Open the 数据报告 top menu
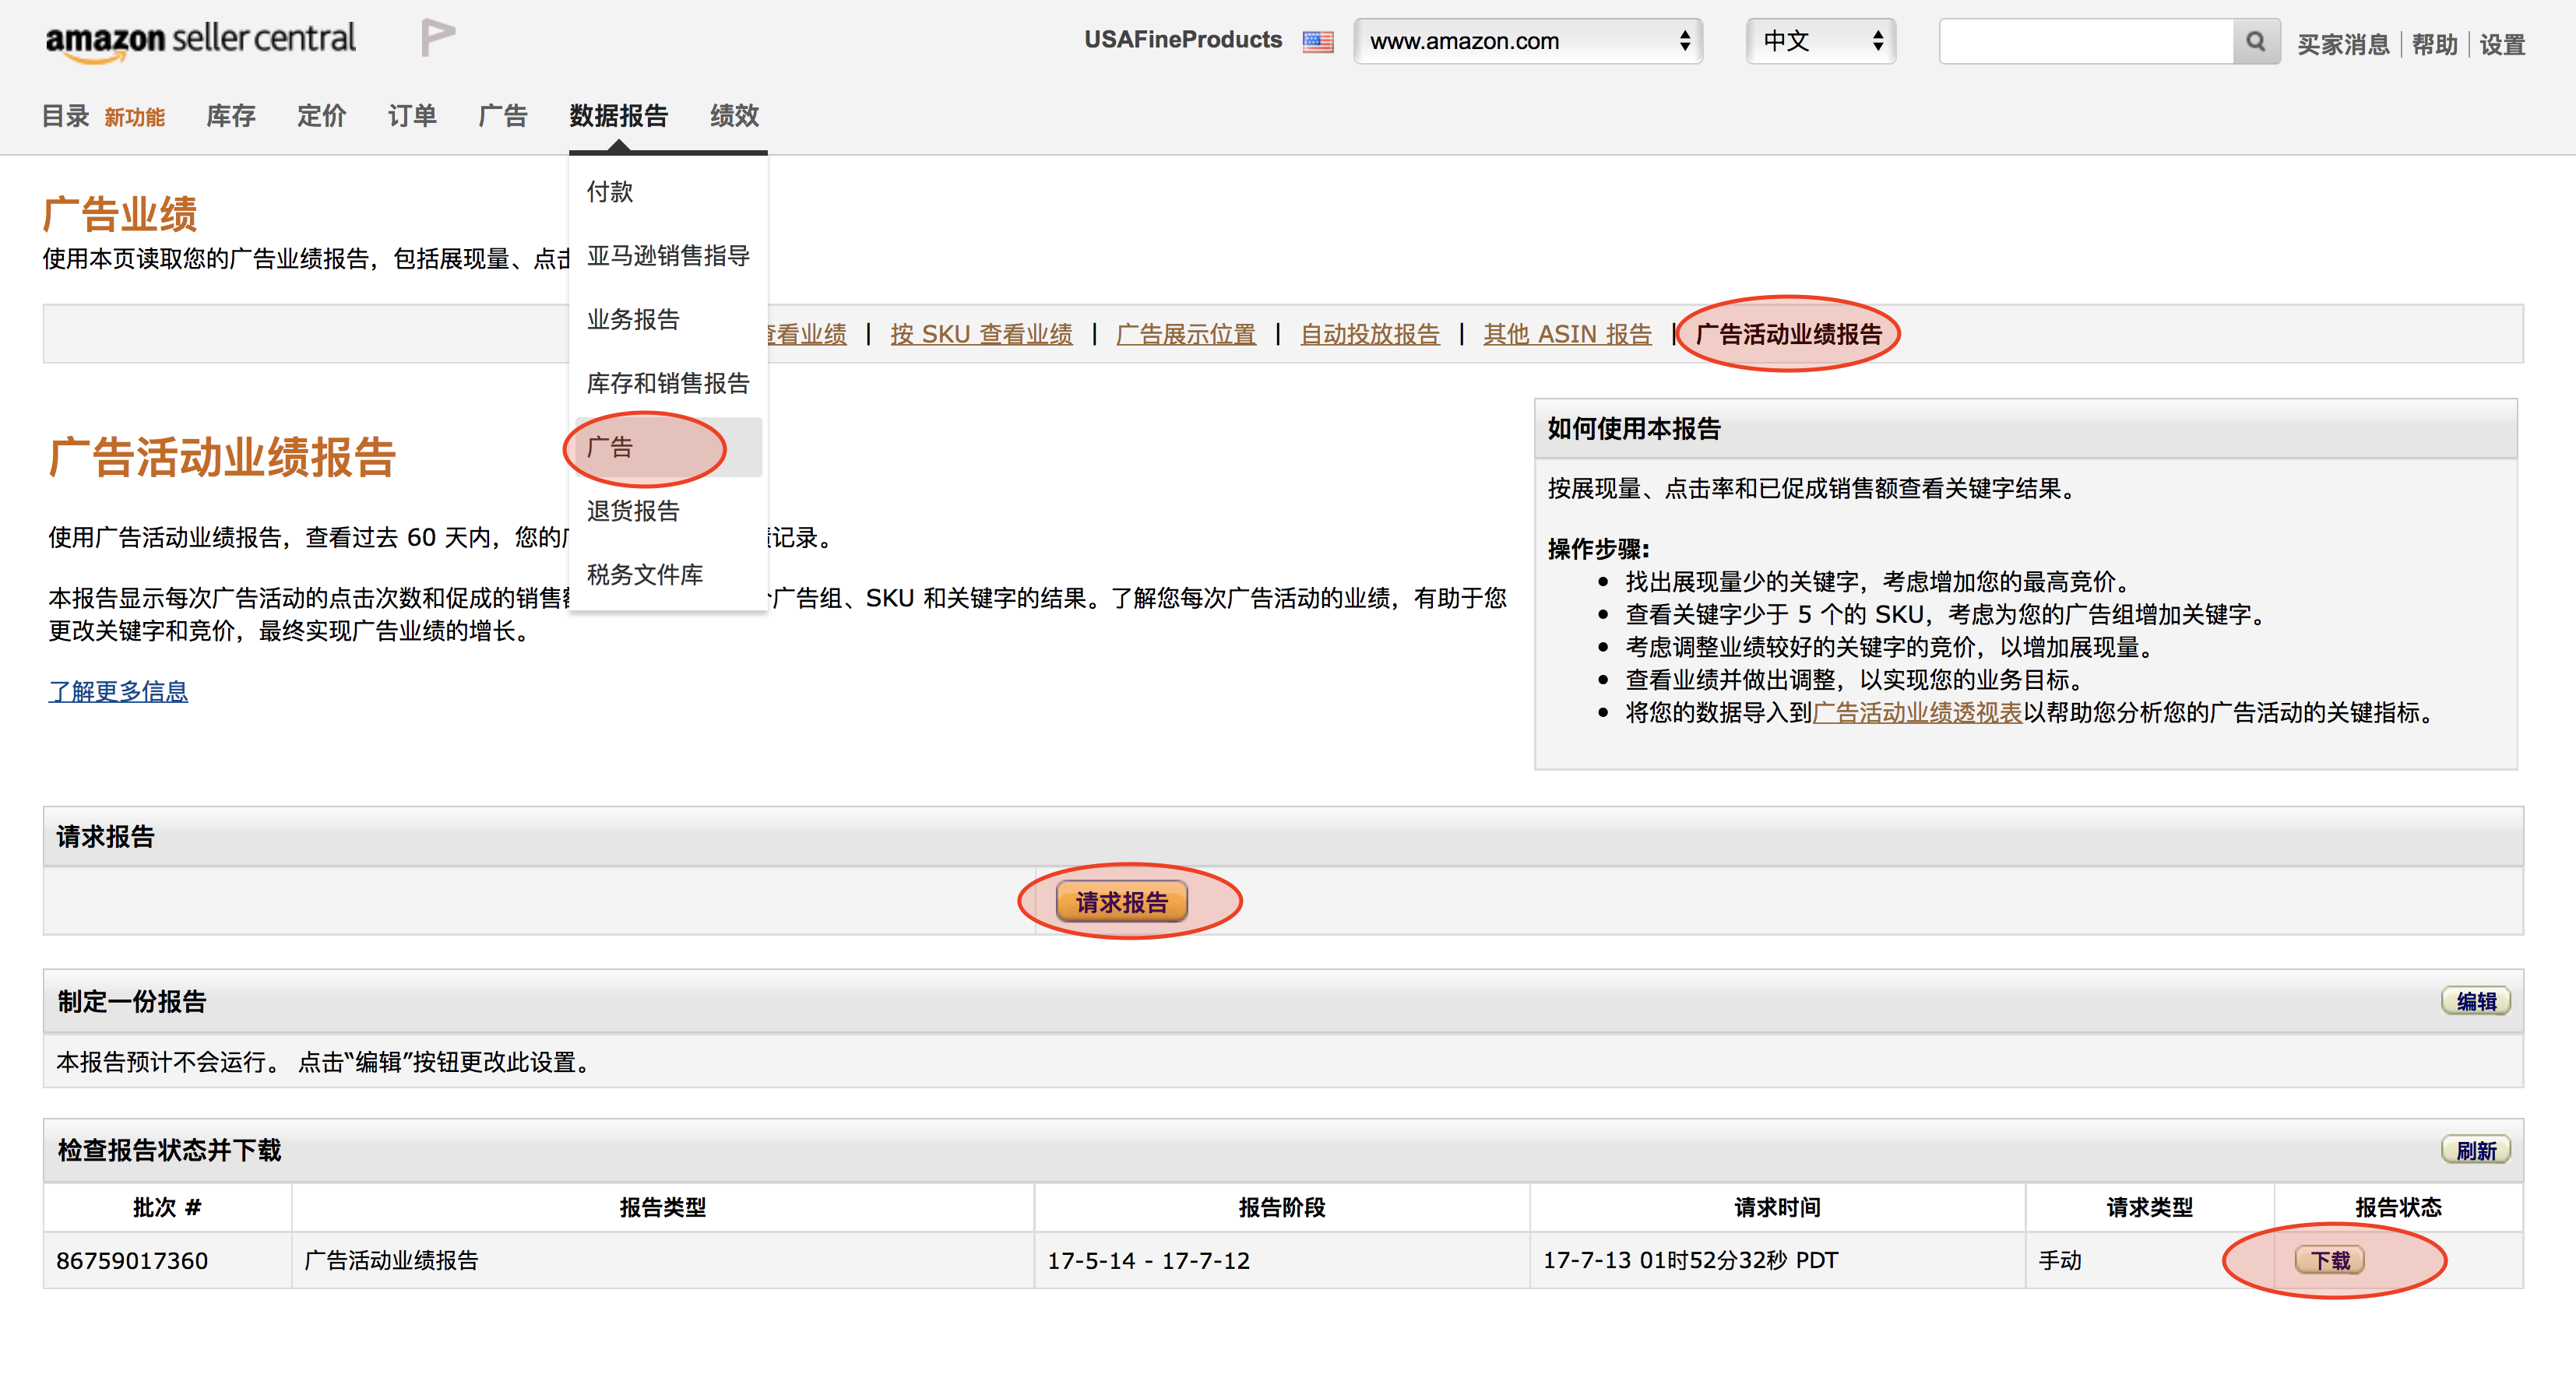Viewport: 2576px width, 1381px height. pos(618,116)
